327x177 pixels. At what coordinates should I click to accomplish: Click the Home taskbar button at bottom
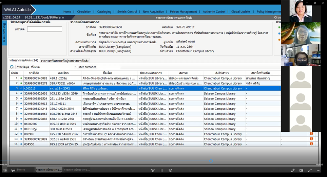21,170
